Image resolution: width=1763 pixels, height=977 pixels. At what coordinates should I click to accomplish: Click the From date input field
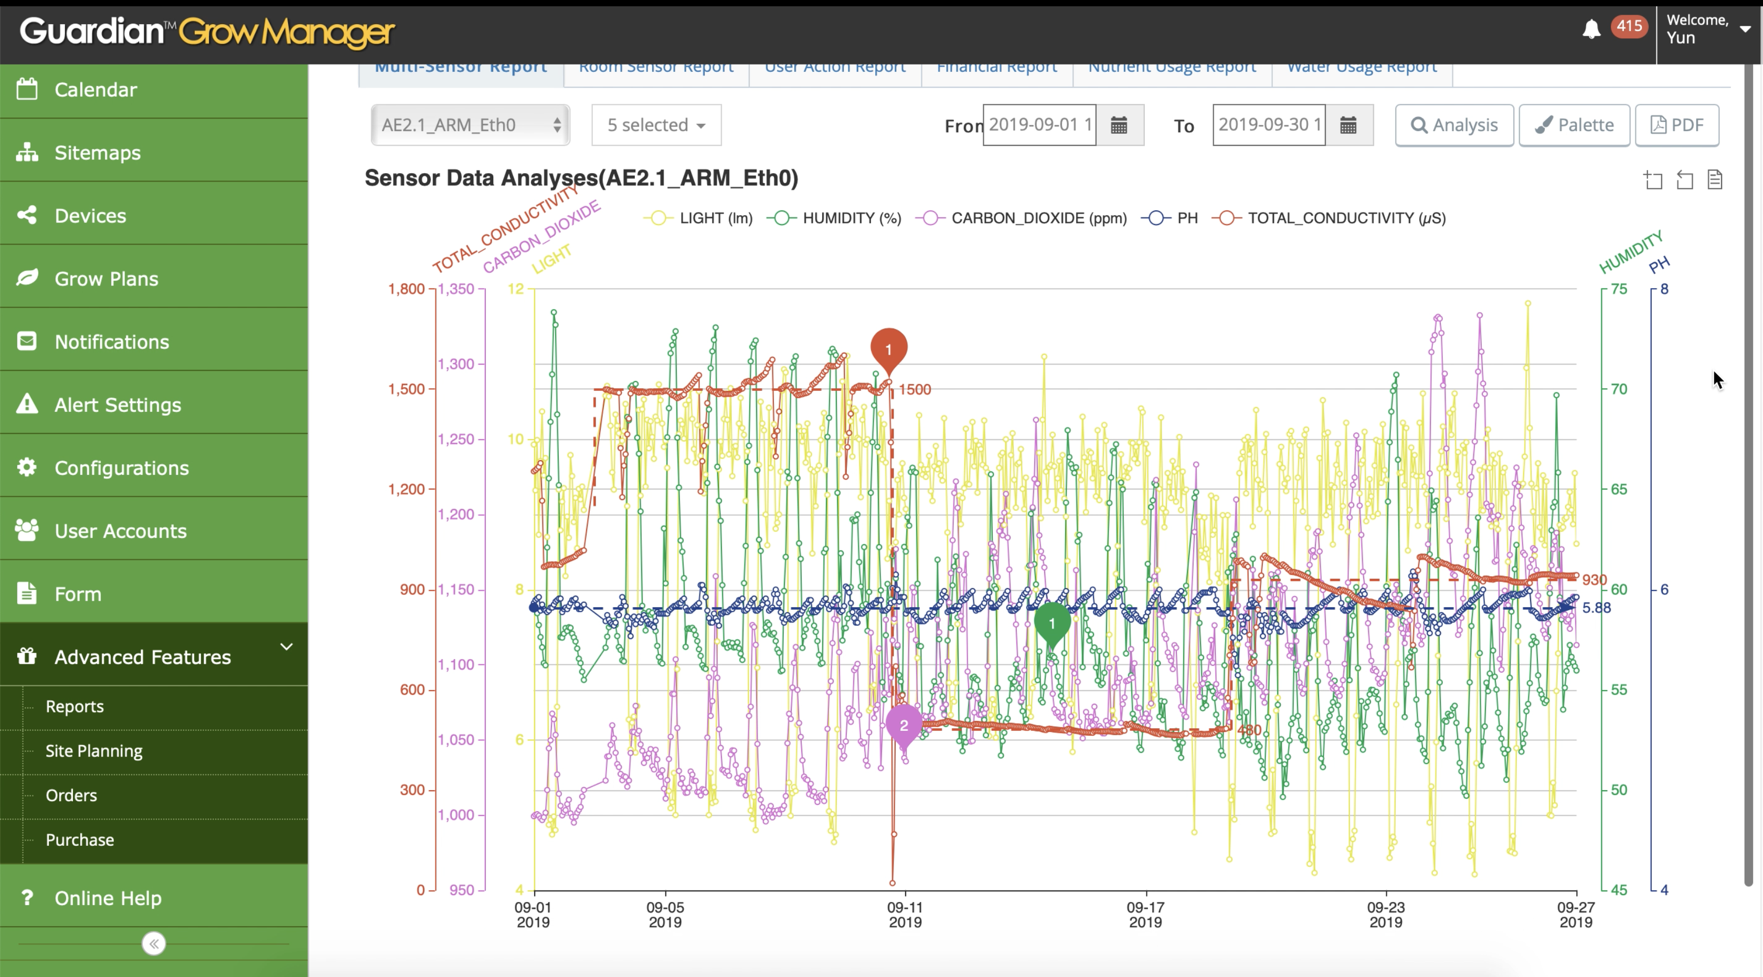1039,124
